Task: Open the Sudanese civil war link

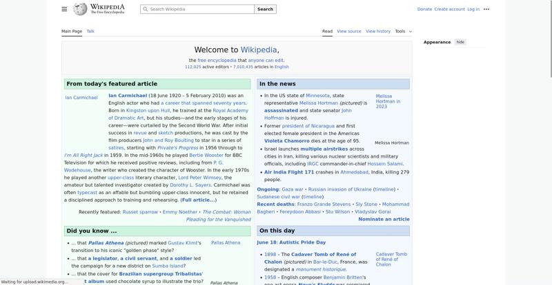Action: [279, 197]
